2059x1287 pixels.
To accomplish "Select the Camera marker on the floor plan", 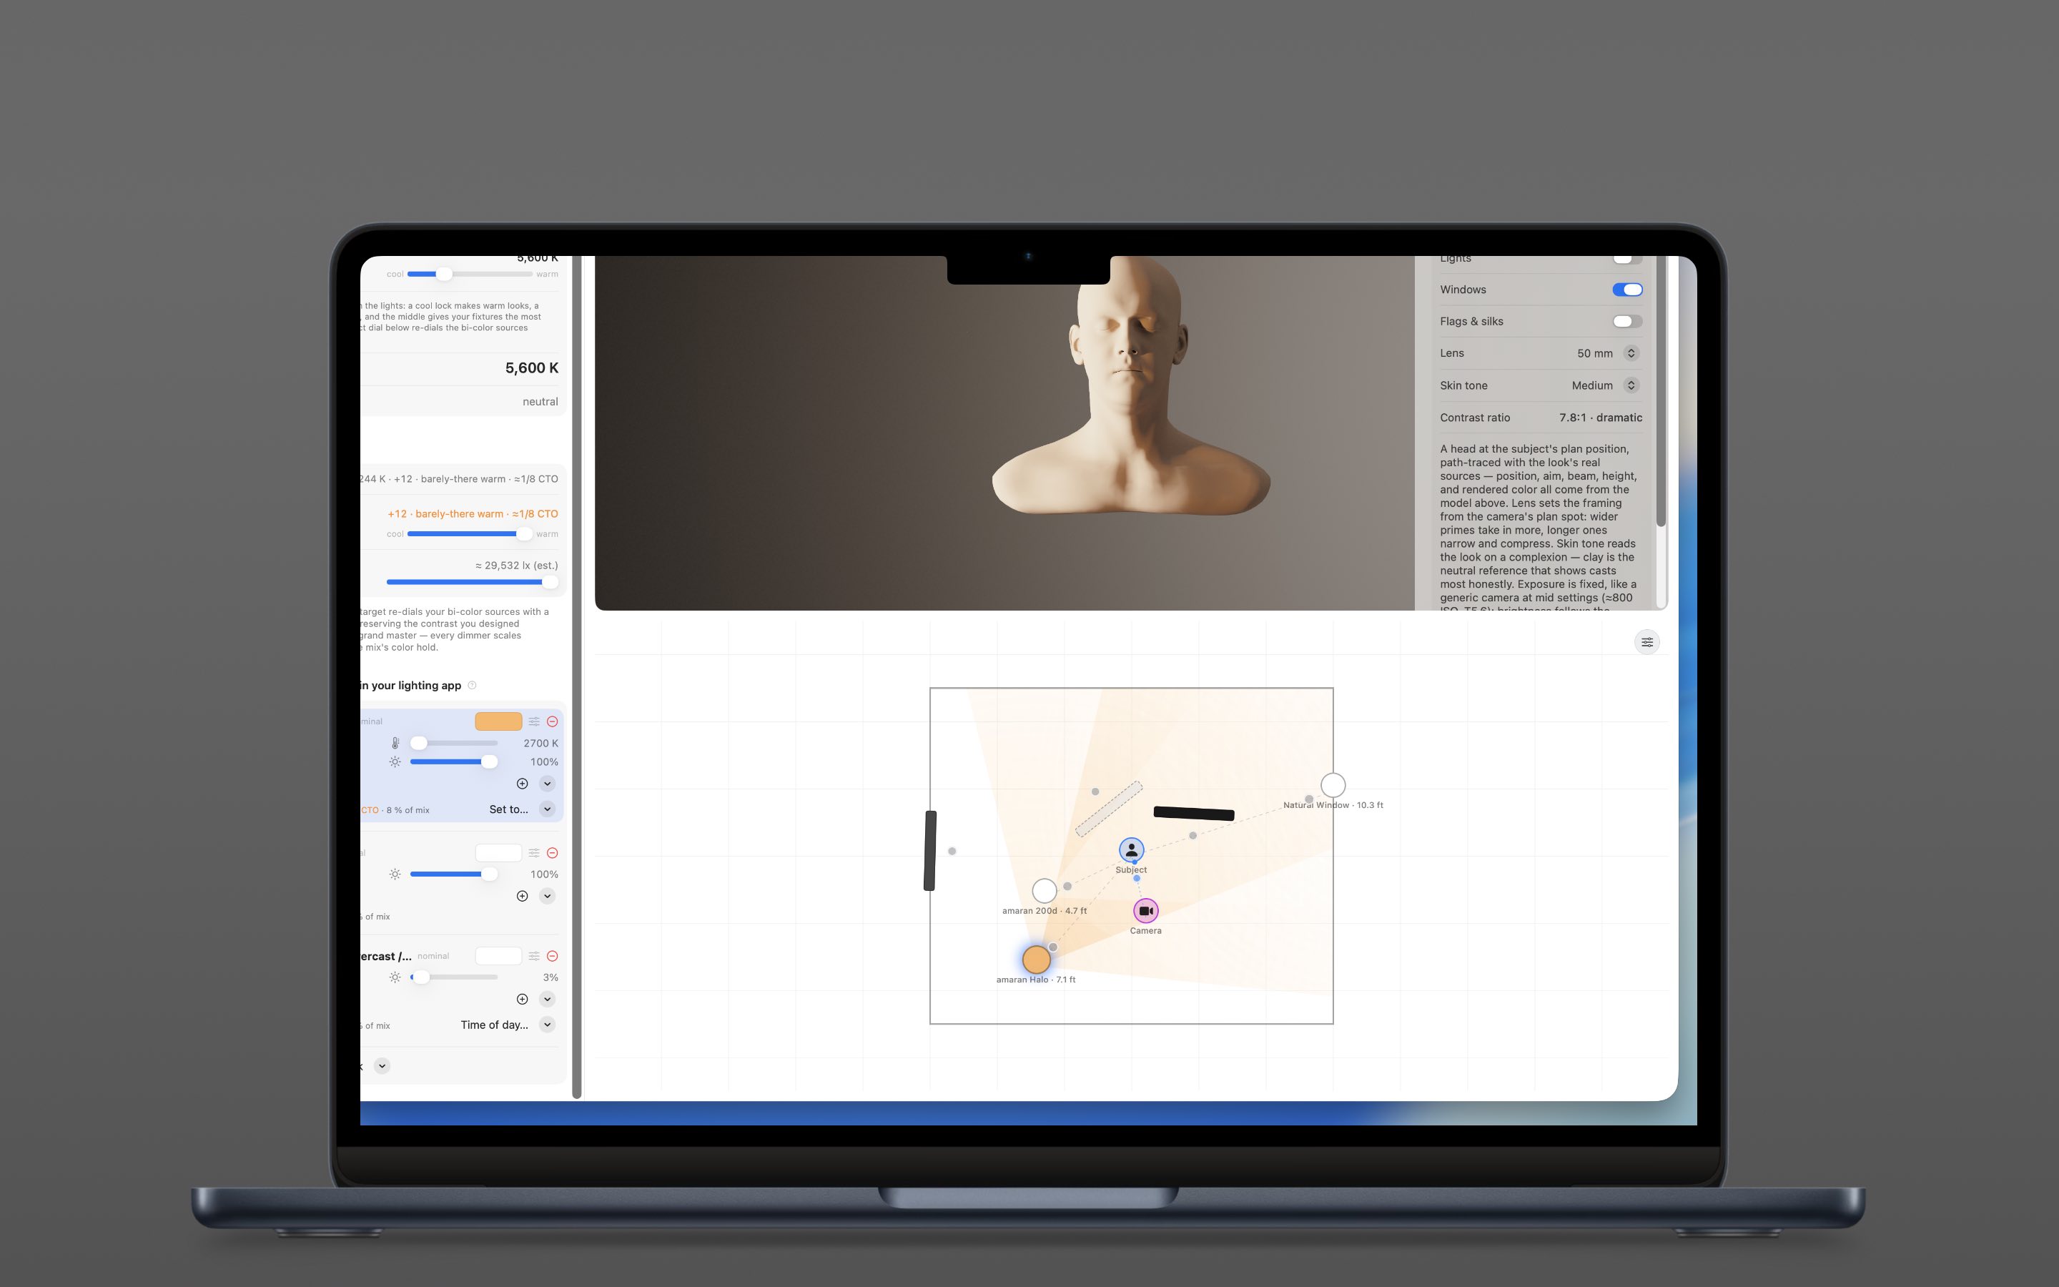I will click(x=1146, y=911).
